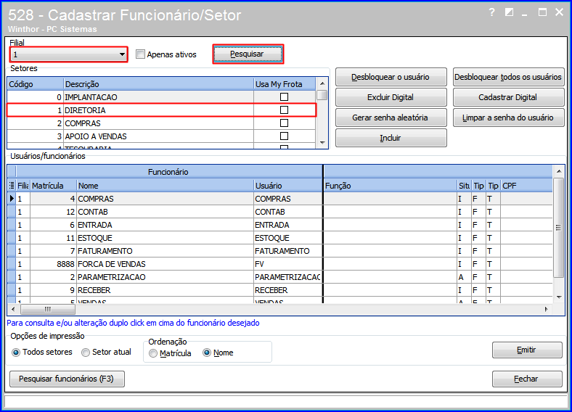The image size is (572, 412).
Task: Click the horizontal scrollbar thumb in employees grid
Action: [x=48, y=309]
